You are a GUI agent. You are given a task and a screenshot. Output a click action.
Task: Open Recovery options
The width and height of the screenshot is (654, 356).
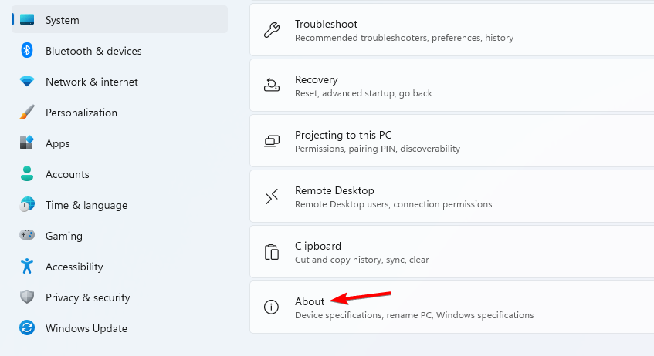(x=452, y=86)
